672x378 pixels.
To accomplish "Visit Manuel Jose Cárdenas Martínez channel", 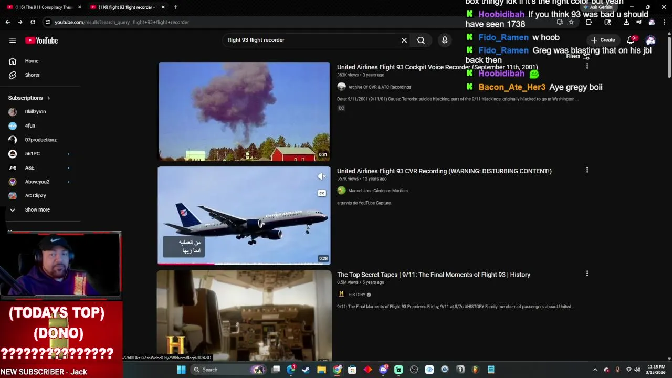I will click(x=379, y=191).
